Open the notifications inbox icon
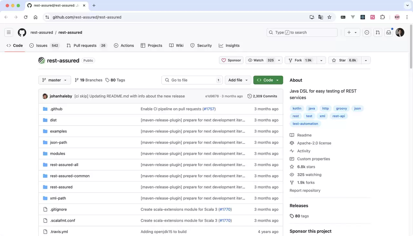 click(389, 32)
